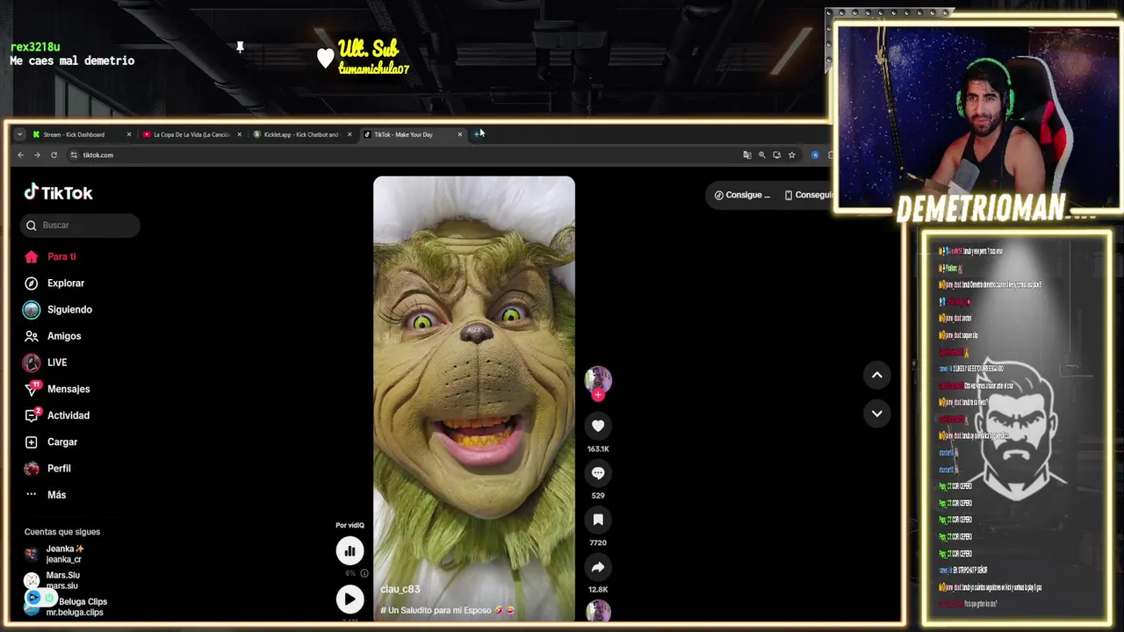Image resolution: width=1124 pixels, height=632 pixels.
Task: Click the translate page icon
Action: [x=747, y=155]
